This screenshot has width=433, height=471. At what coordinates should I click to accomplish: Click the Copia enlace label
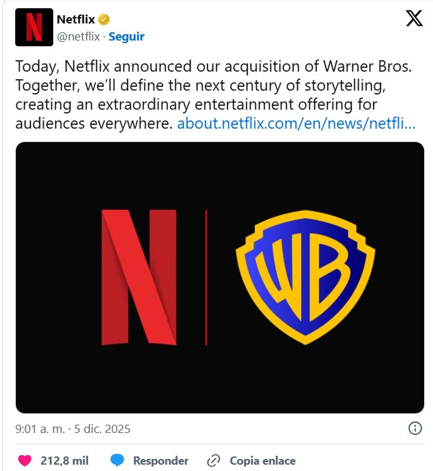[262, 461]
